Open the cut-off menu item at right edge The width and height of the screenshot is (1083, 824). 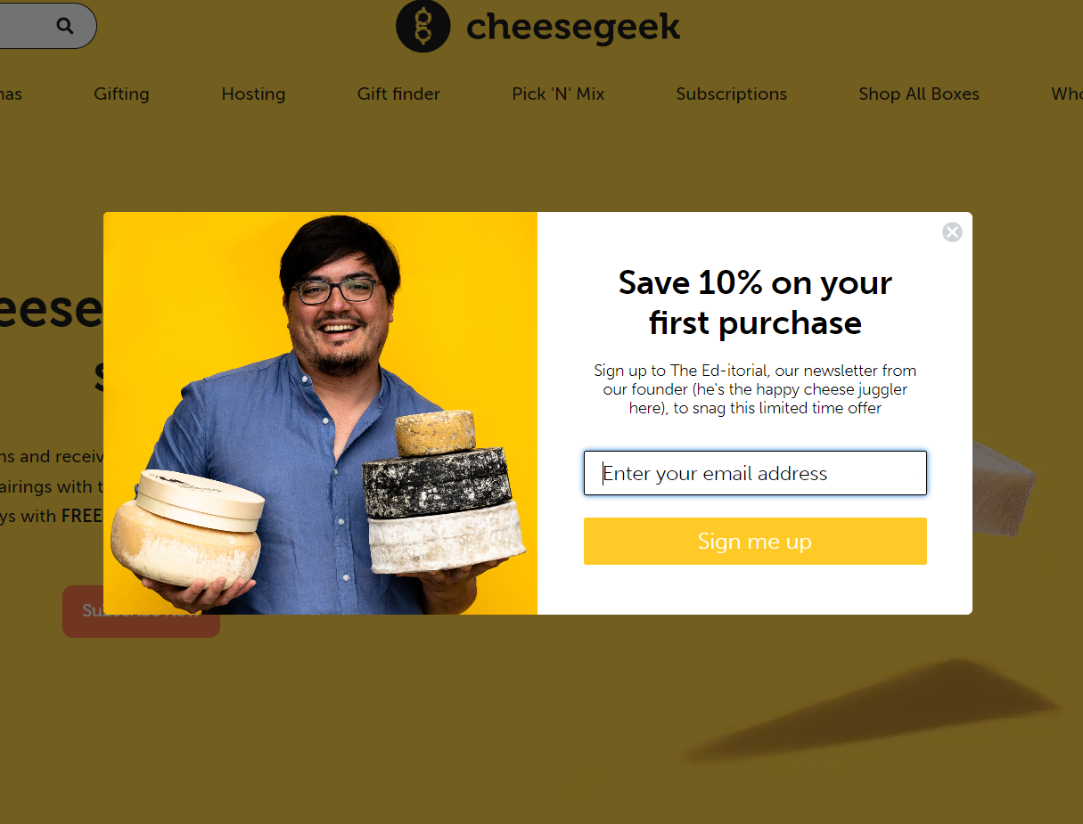click(x=1067, y=94)
